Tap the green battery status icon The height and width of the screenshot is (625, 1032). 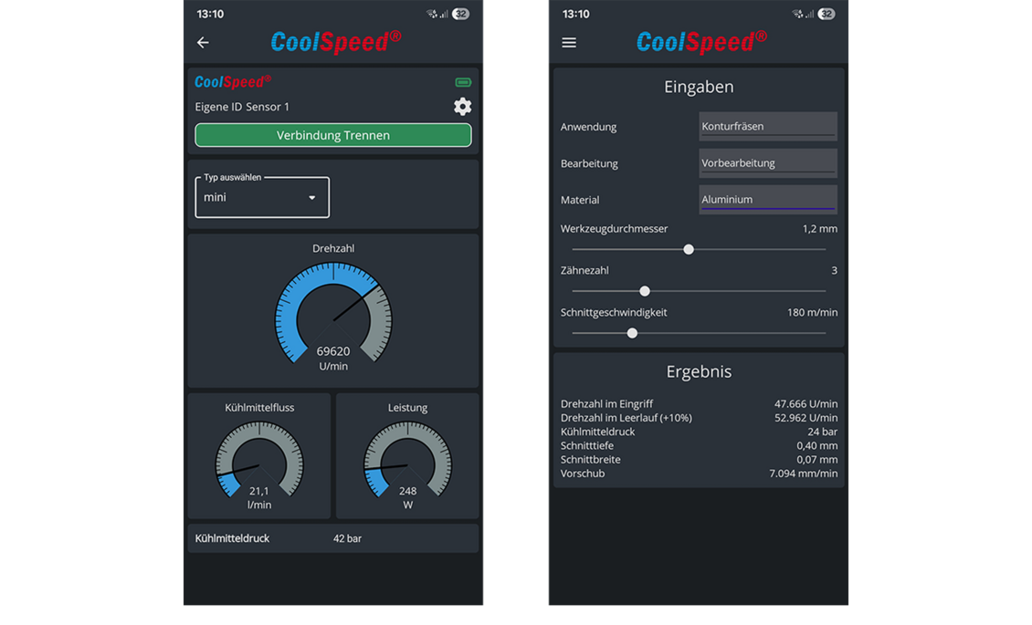point(463,83)
